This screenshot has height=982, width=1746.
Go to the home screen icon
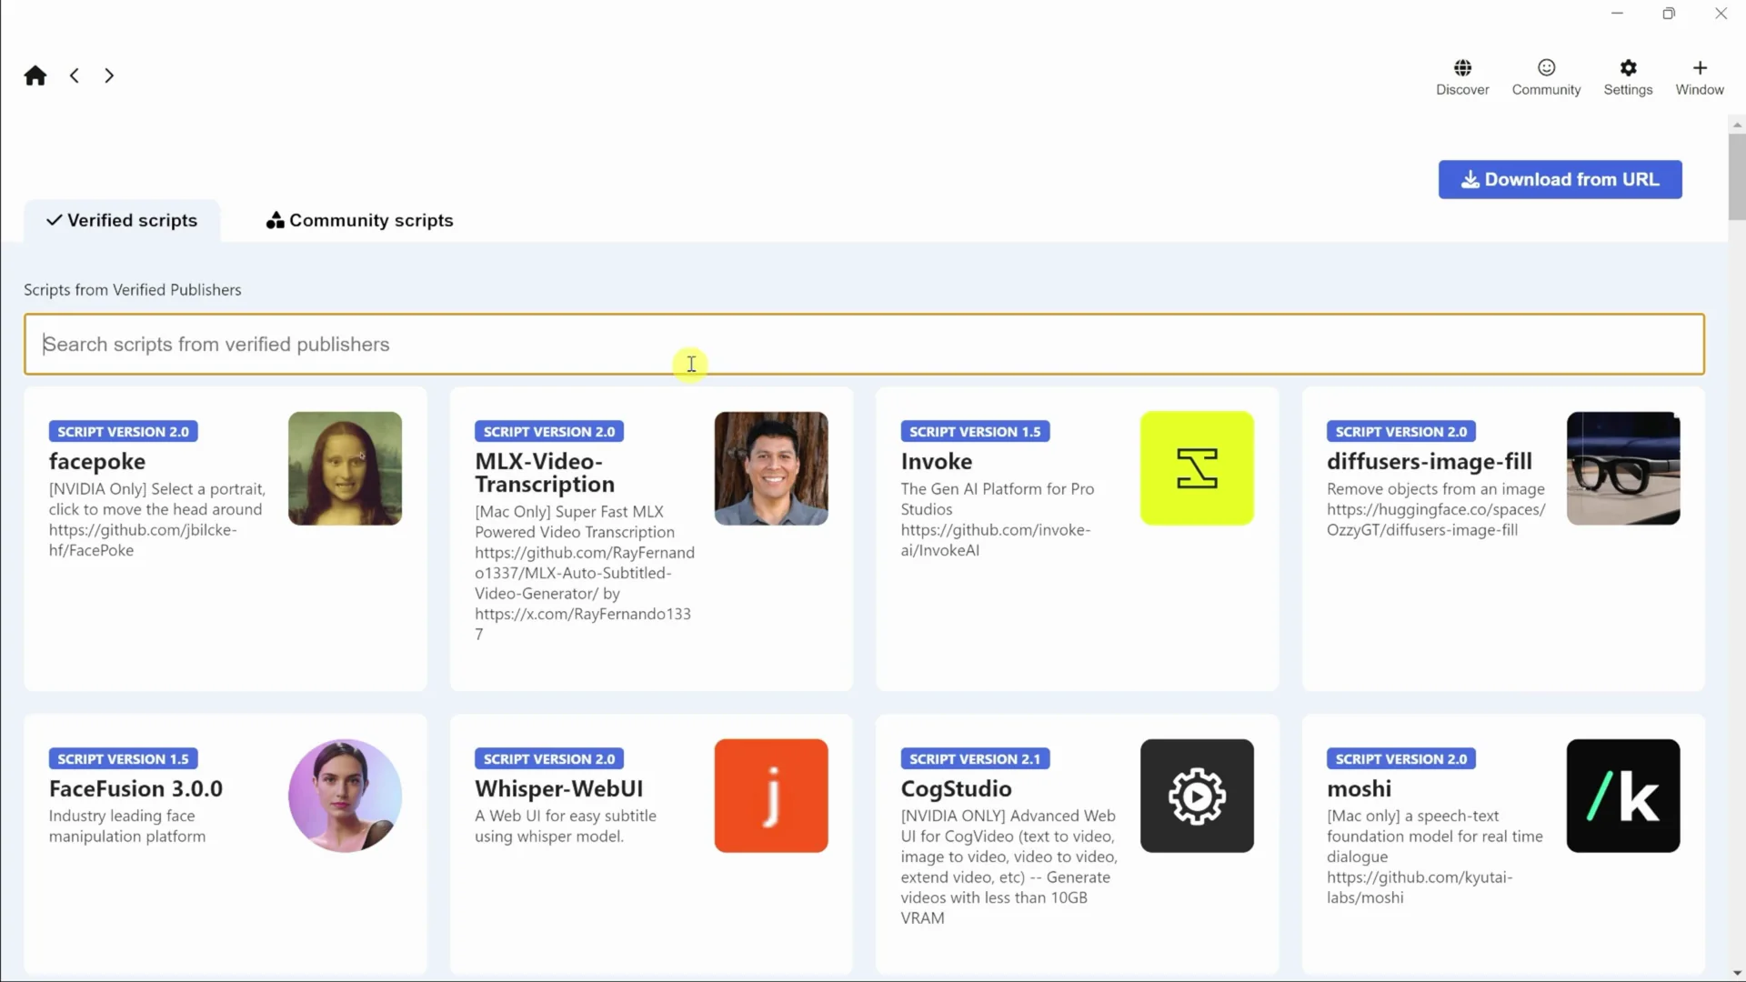[35, 75]
